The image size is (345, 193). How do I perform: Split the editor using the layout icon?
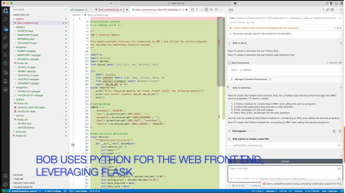click(216, 10)
